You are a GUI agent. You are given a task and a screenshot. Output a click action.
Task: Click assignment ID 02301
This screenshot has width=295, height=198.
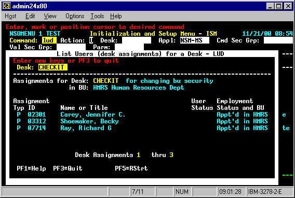37,115
